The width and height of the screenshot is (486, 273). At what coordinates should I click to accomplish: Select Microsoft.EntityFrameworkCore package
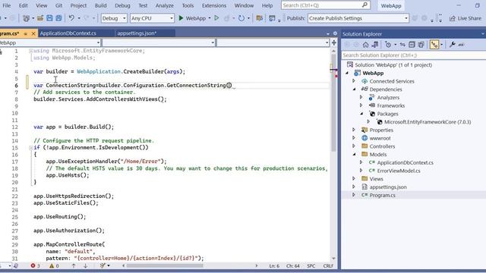428,122
